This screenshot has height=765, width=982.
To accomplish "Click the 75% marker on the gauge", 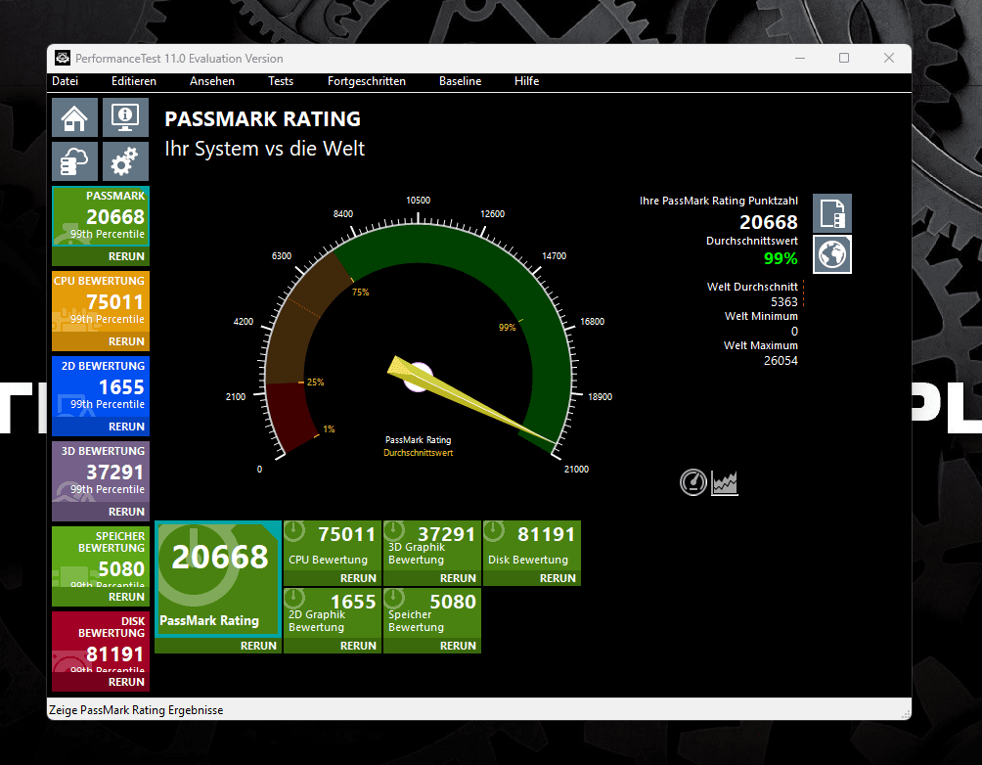I will 361,292.
